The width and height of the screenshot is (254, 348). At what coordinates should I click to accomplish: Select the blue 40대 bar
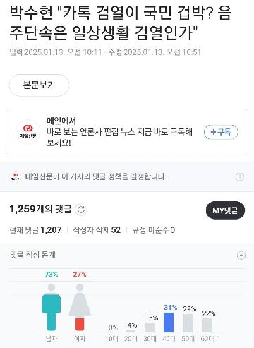[169, 323]
